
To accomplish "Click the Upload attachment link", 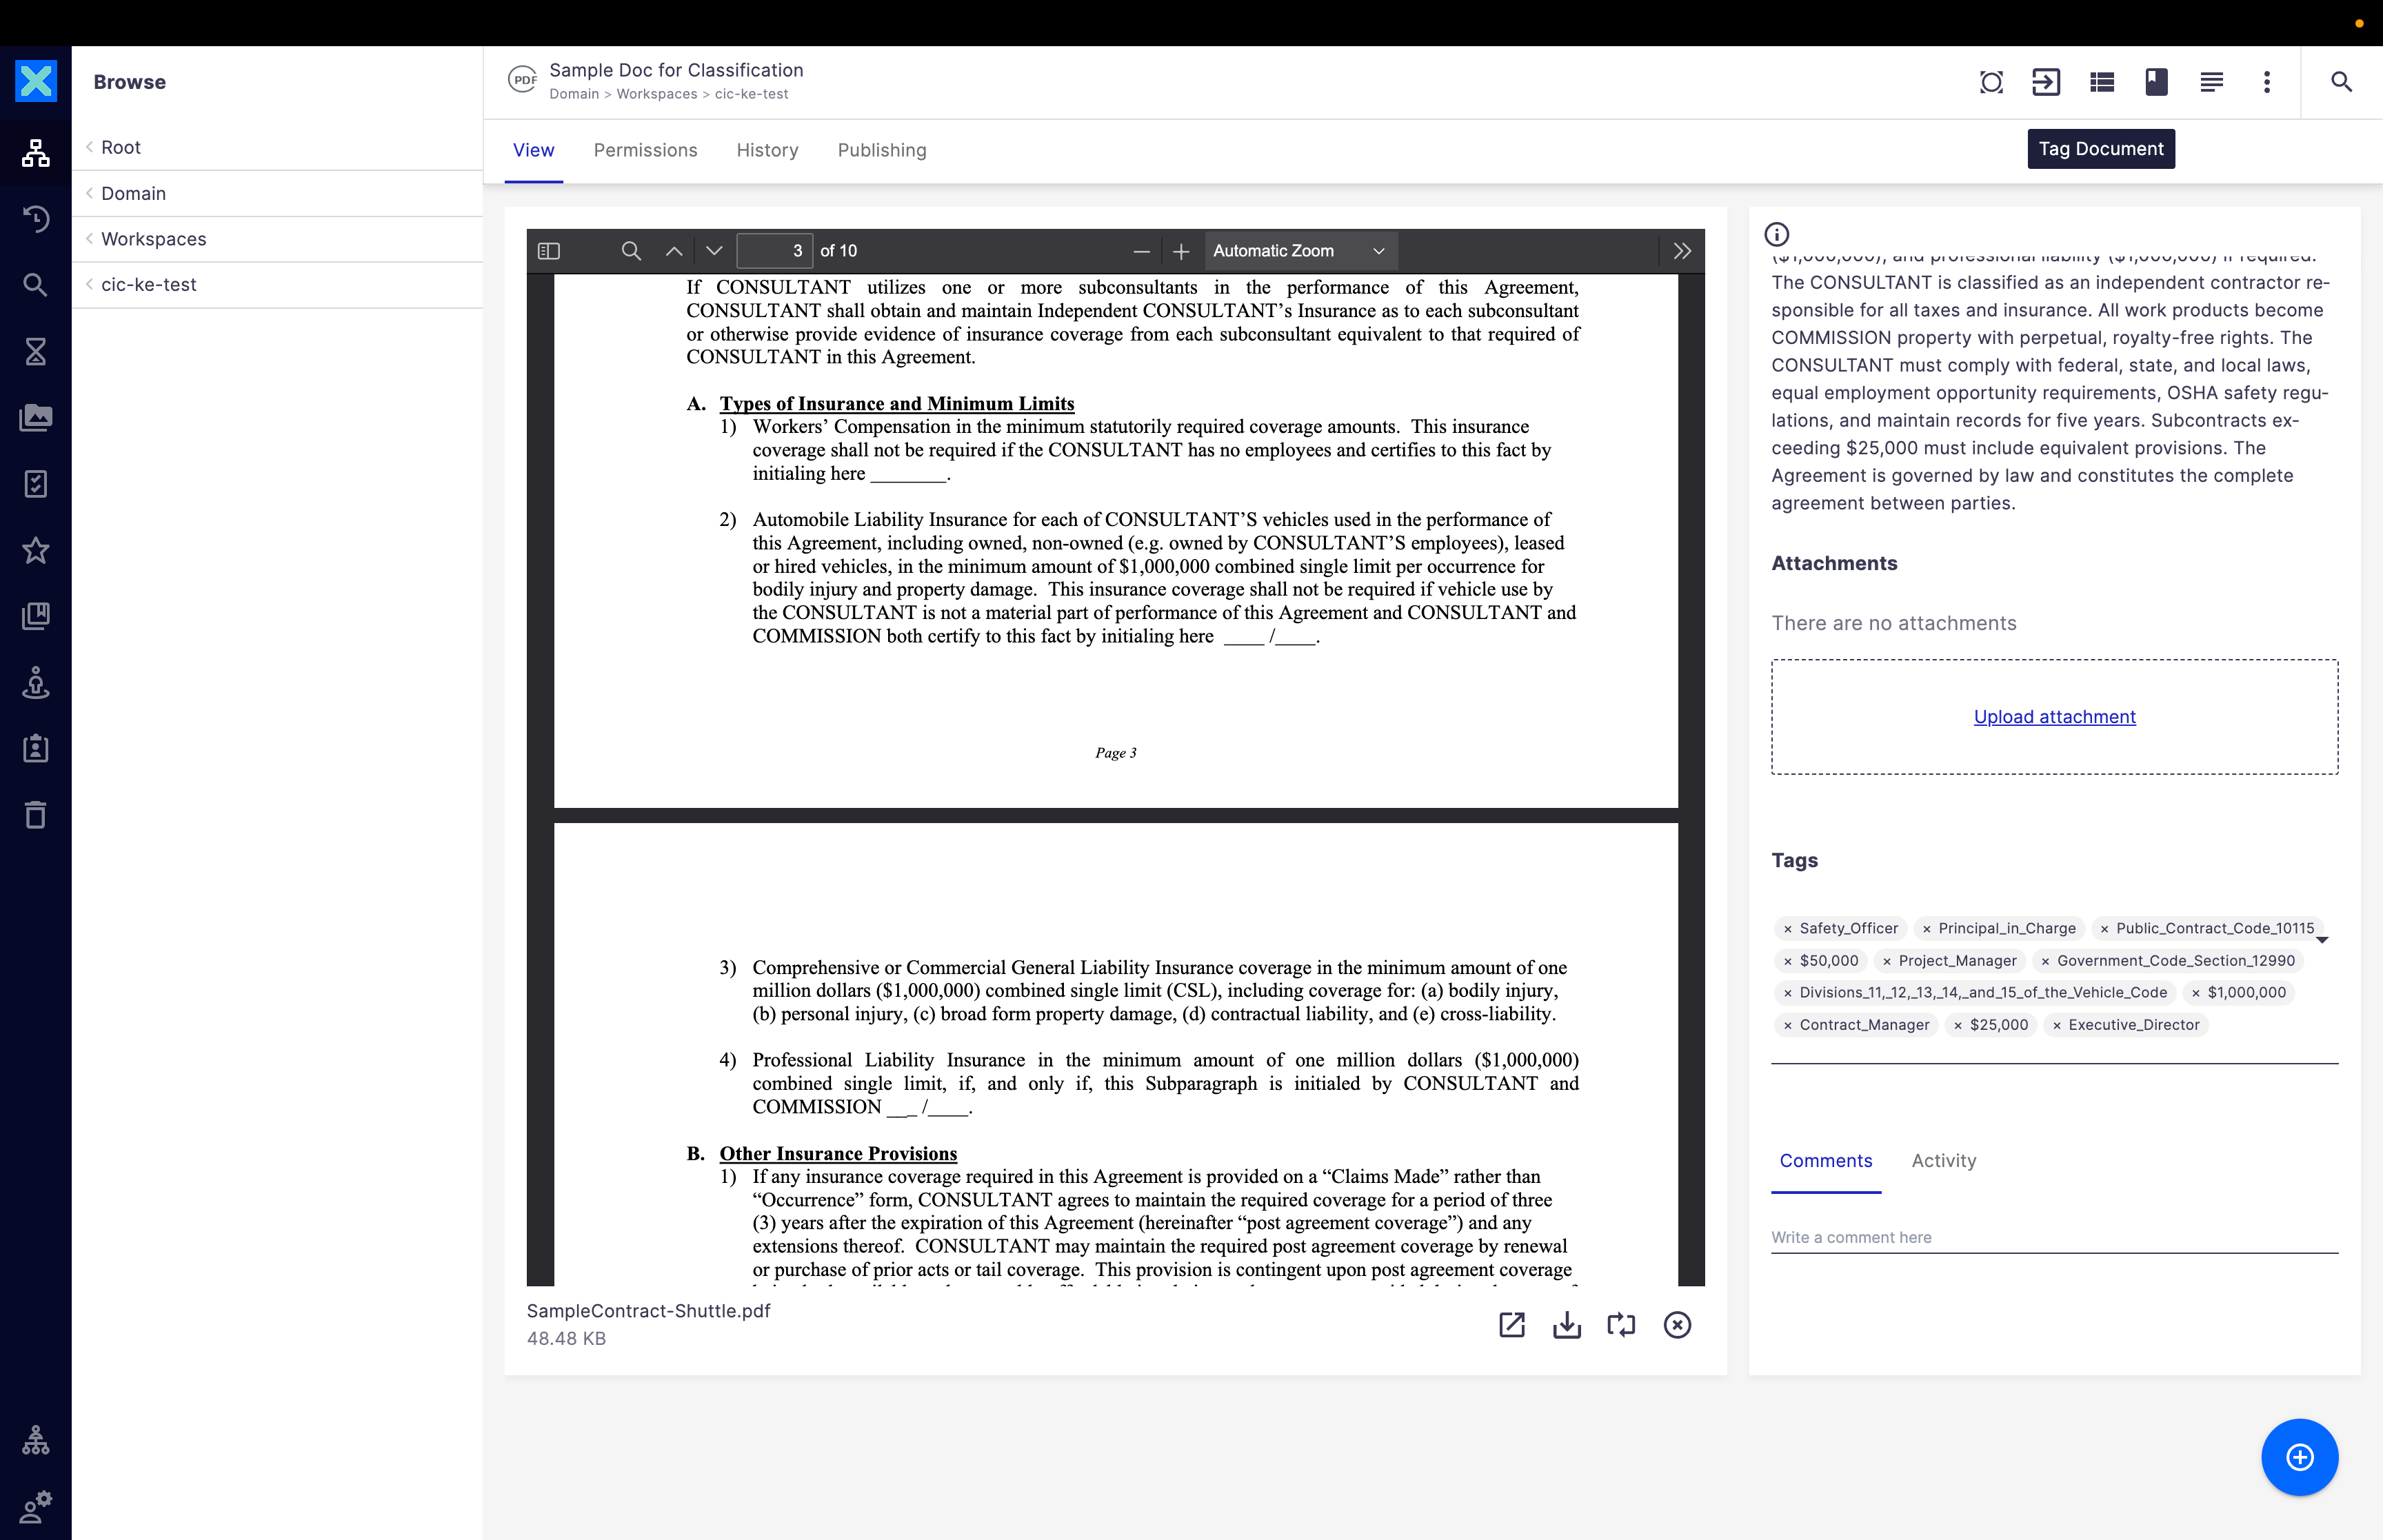I will (2054, 716).
